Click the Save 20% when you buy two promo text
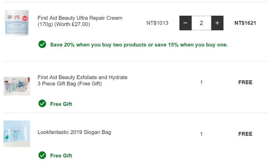 click(139, 45)
